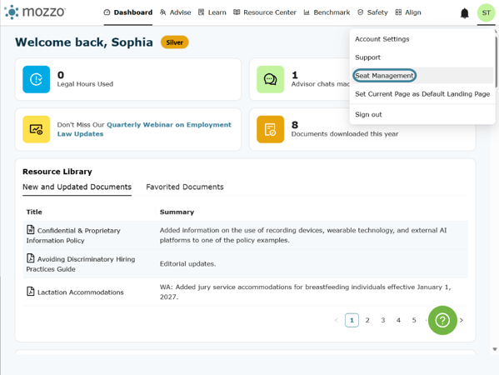Open the Resource Center nav item
The height and width of the screenshot is (375, 499).
tap(264, 12)
